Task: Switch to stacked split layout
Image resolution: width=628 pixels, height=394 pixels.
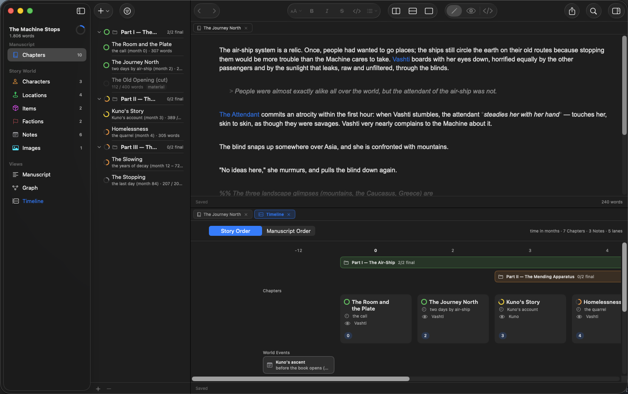Action: pyautogui.click(x=412, y=11)
